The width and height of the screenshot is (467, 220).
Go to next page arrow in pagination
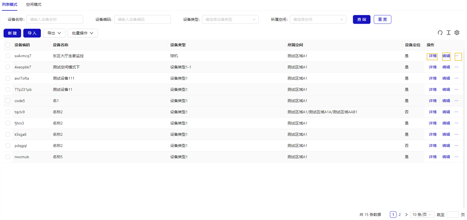pyautogui.click(x=406, y=215)
